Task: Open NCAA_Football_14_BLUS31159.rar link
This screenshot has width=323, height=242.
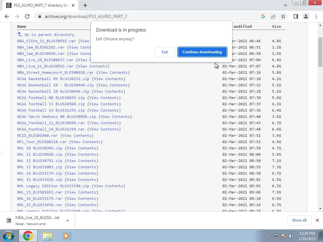Action: click(51, 129)
